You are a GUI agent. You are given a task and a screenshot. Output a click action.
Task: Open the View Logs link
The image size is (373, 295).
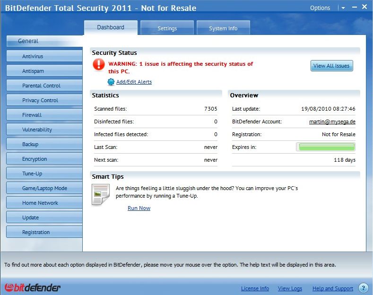(x=290, y=288)
